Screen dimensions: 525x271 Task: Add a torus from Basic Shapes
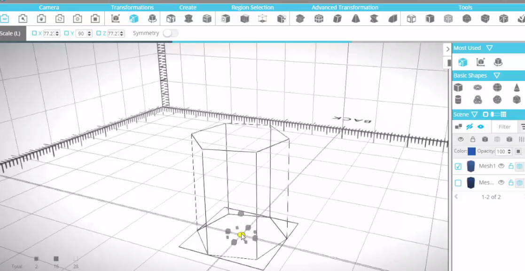478,88
